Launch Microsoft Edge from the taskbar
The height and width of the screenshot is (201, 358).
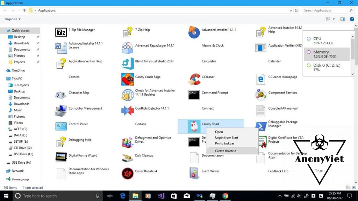(123, 196)
